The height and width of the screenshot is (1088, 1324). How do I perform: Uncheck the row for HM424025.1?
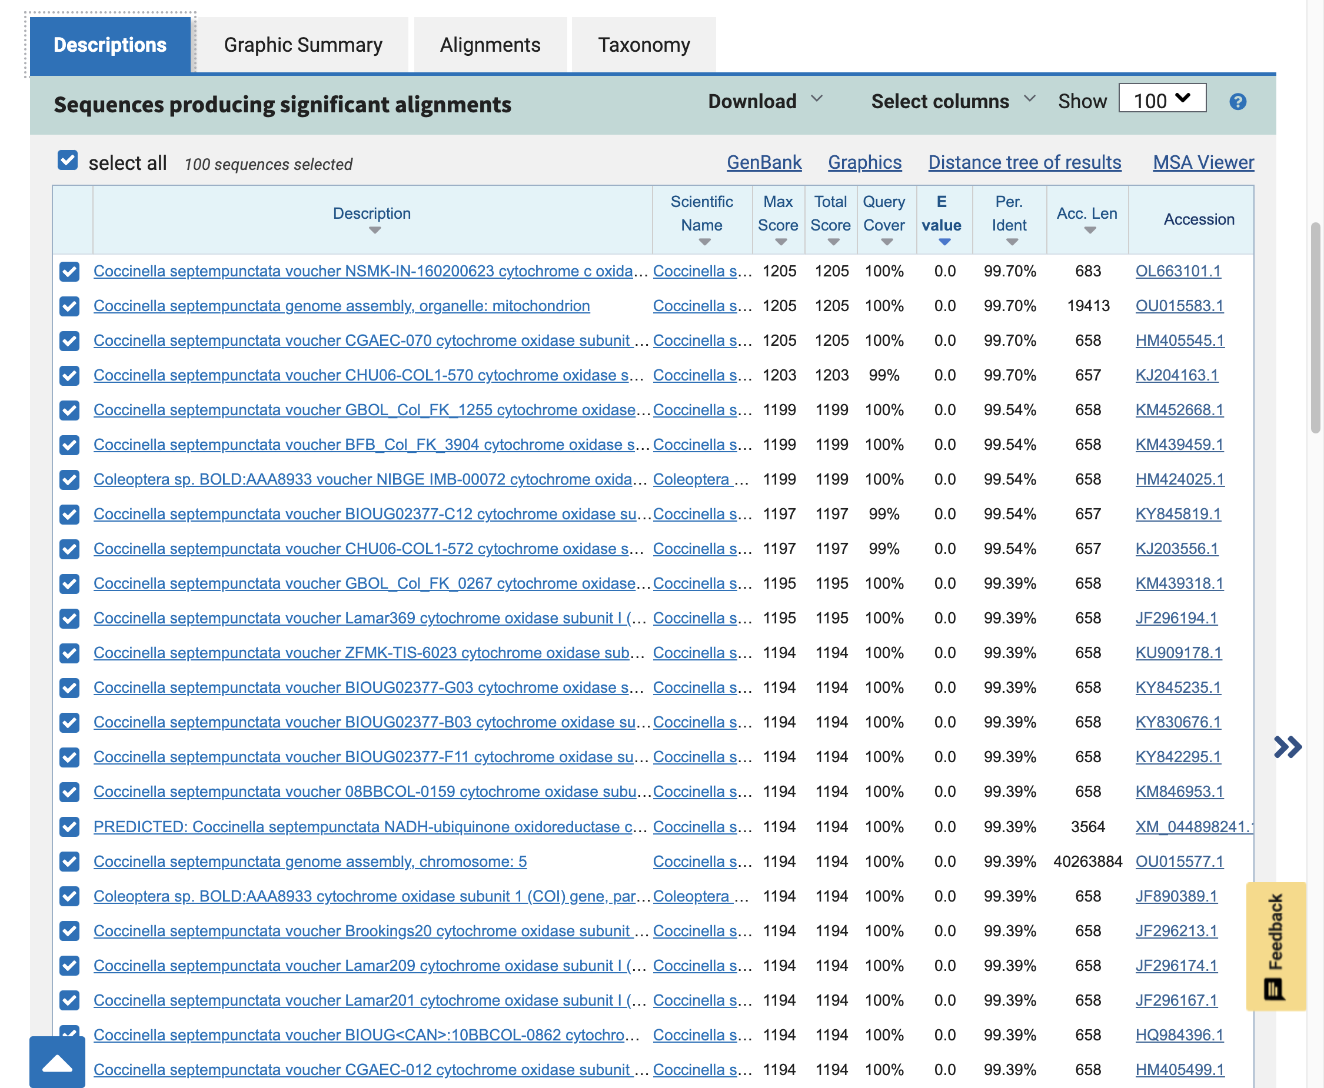[x=69, y=479]
